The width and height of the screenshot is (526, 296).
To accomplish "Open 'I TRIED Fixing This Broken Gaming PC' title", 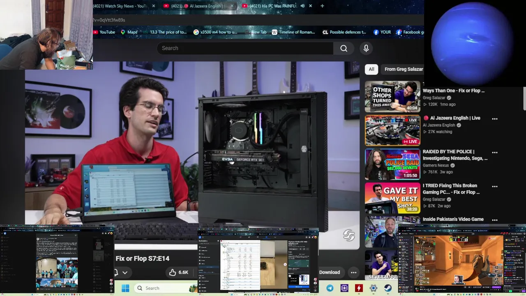I will click(451, 189).
